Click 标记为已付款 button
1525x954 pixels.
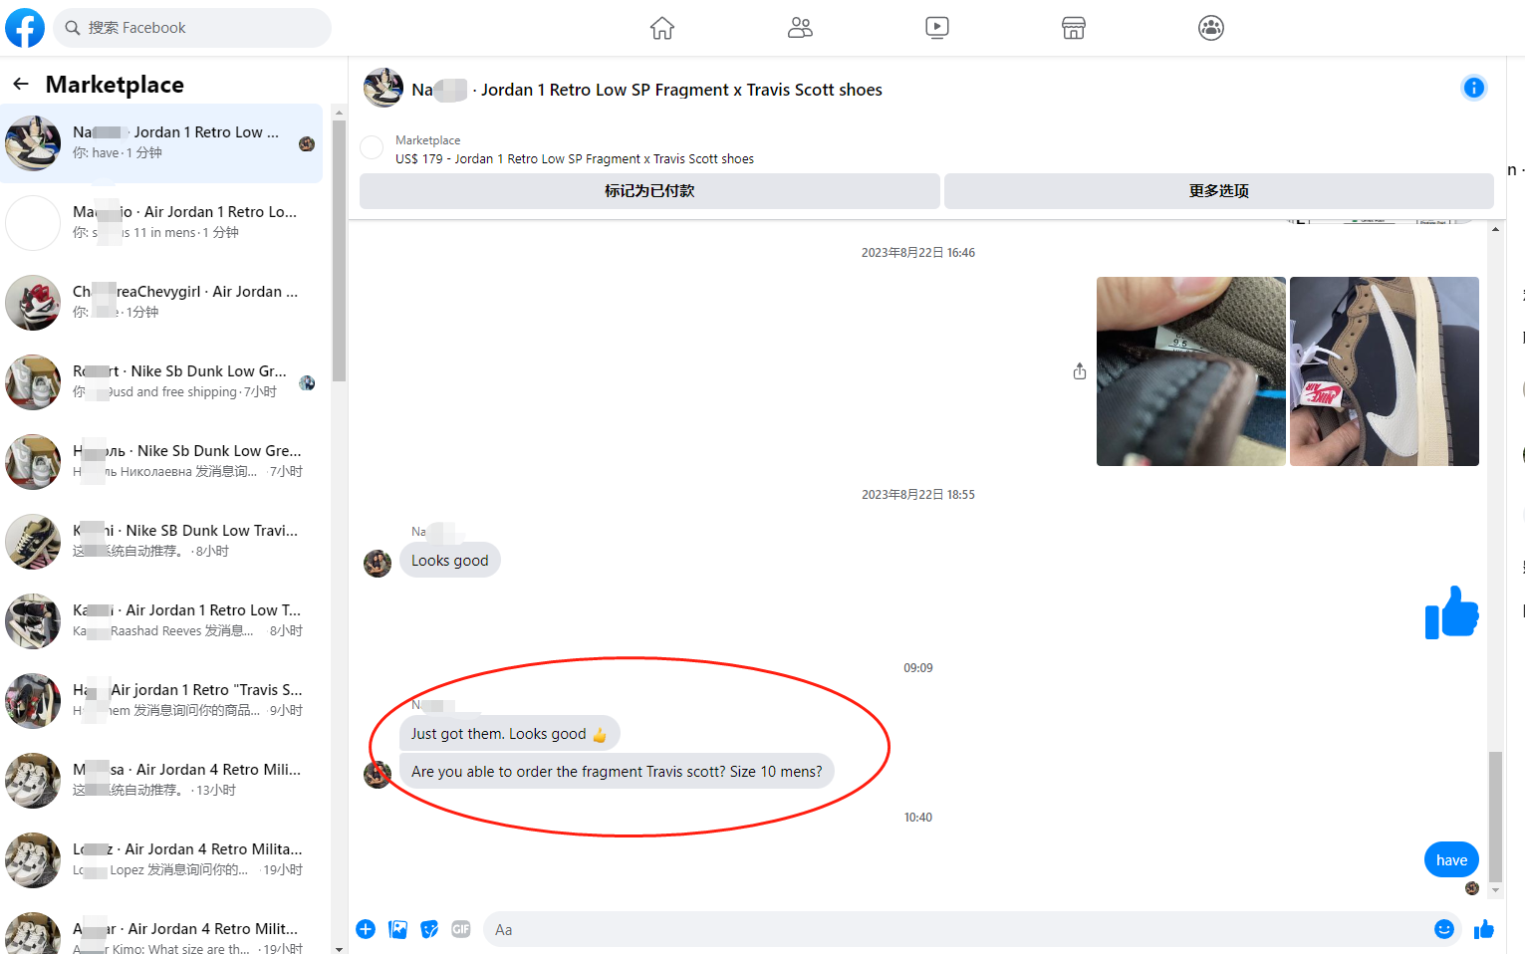click(x=649, y=191)
